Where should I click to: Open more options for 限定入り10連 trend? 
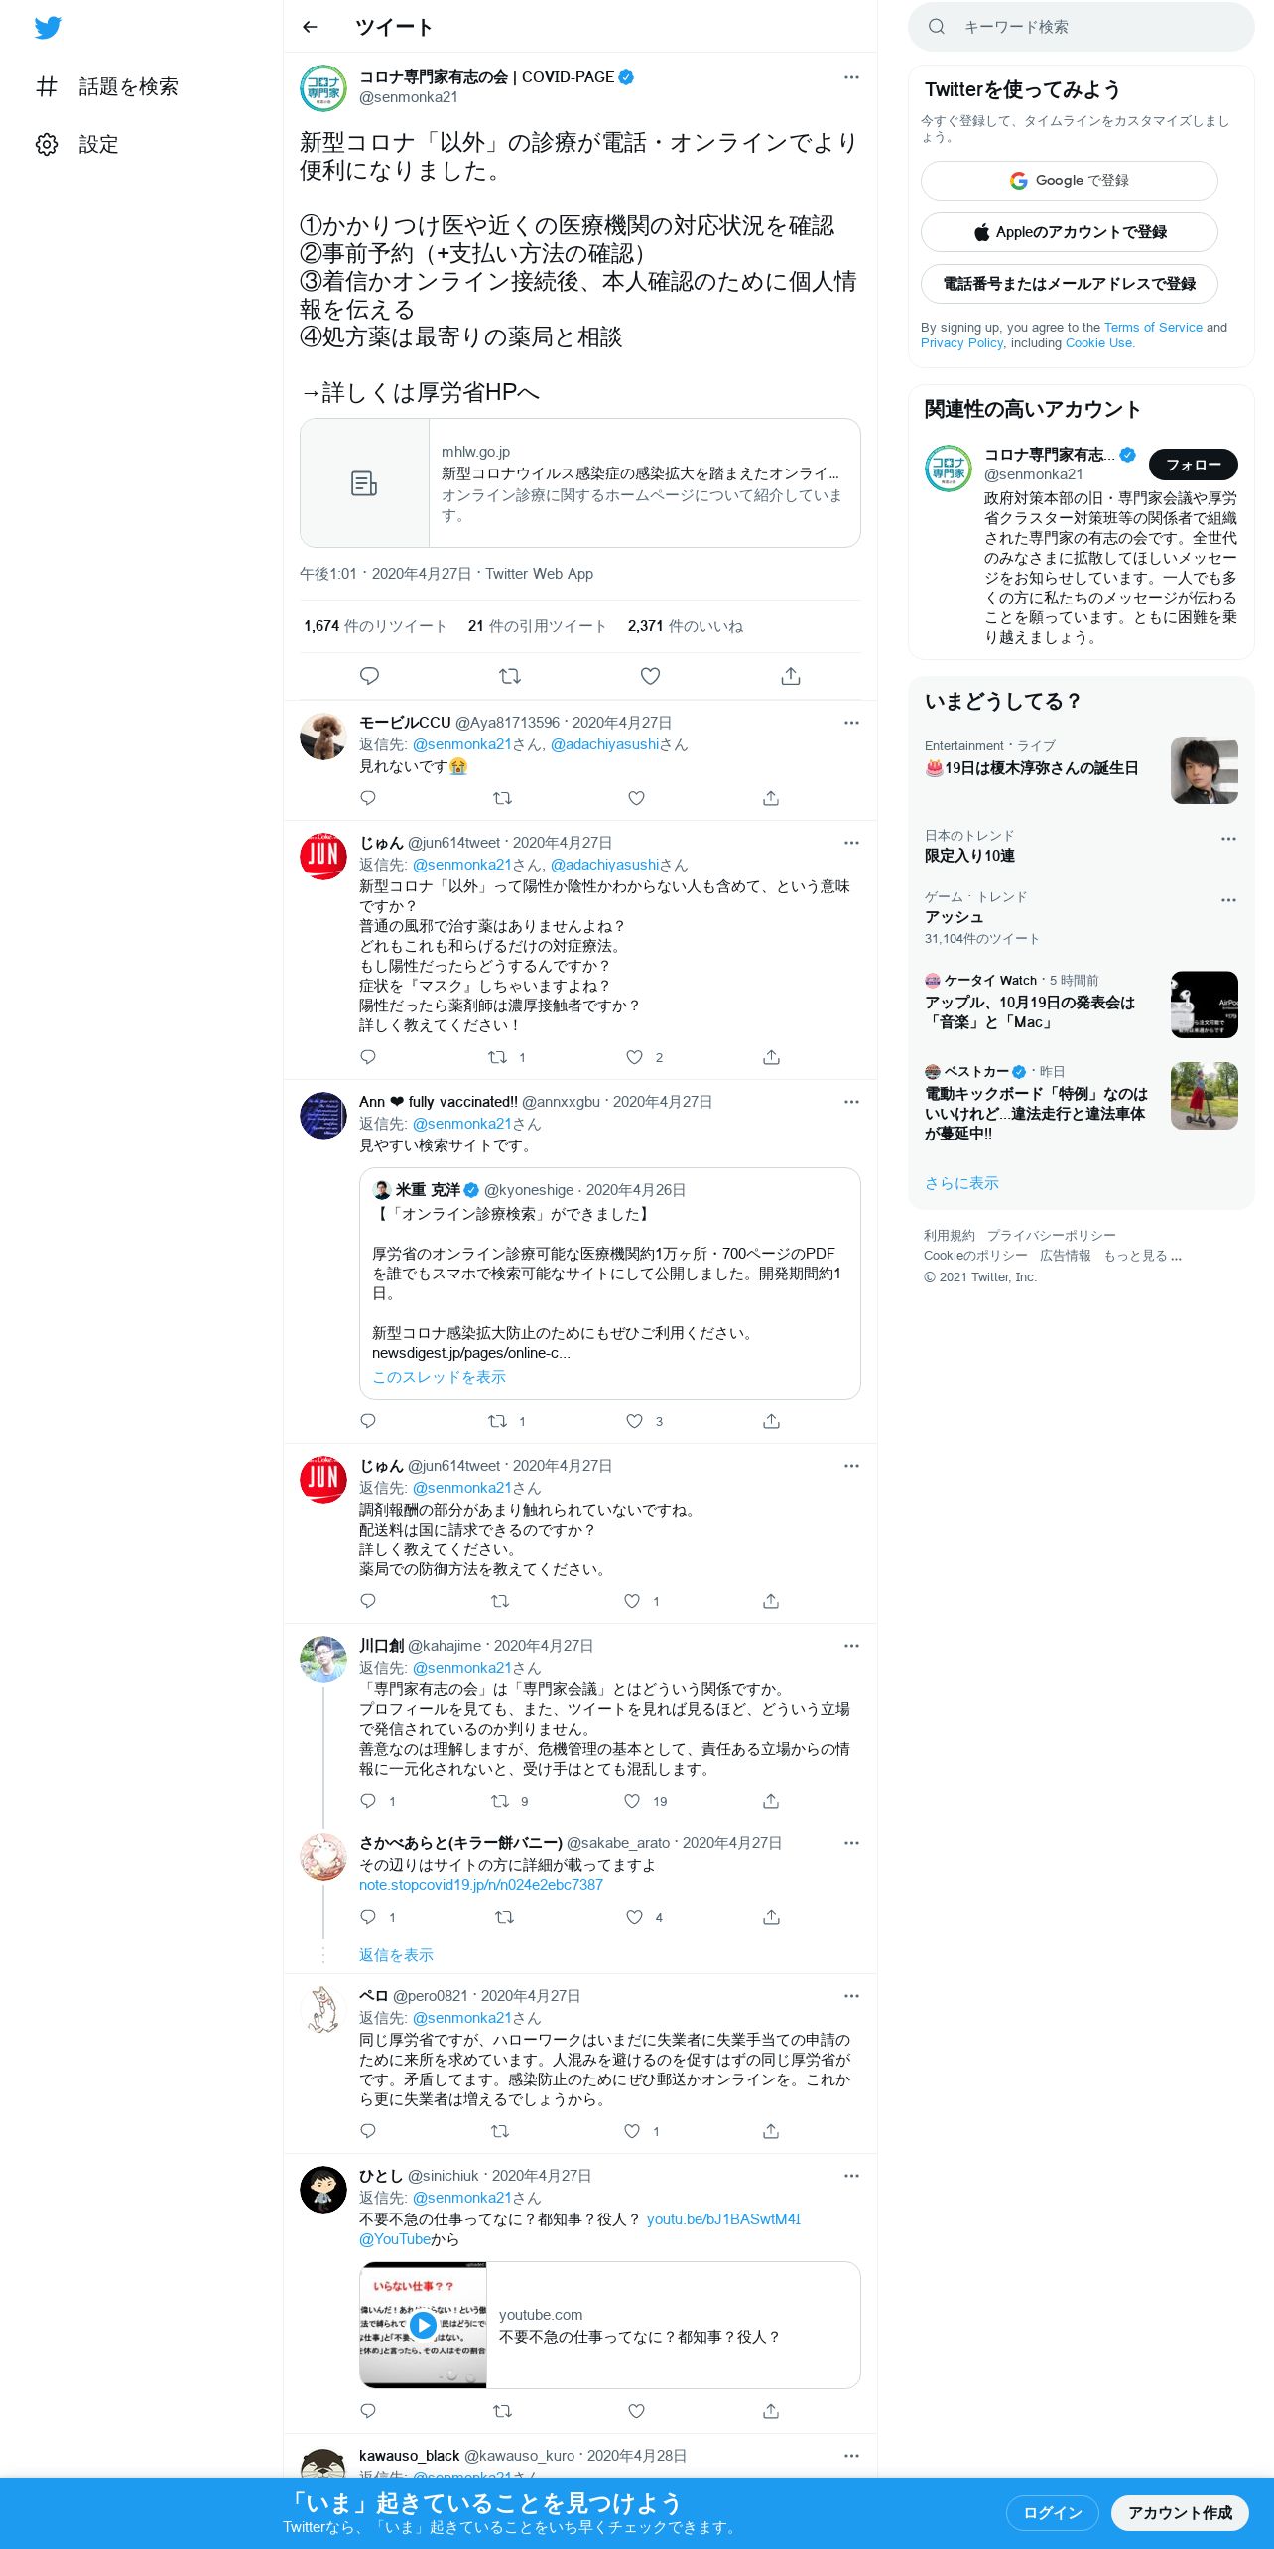pyautogui.click(x=1228, y=839)
